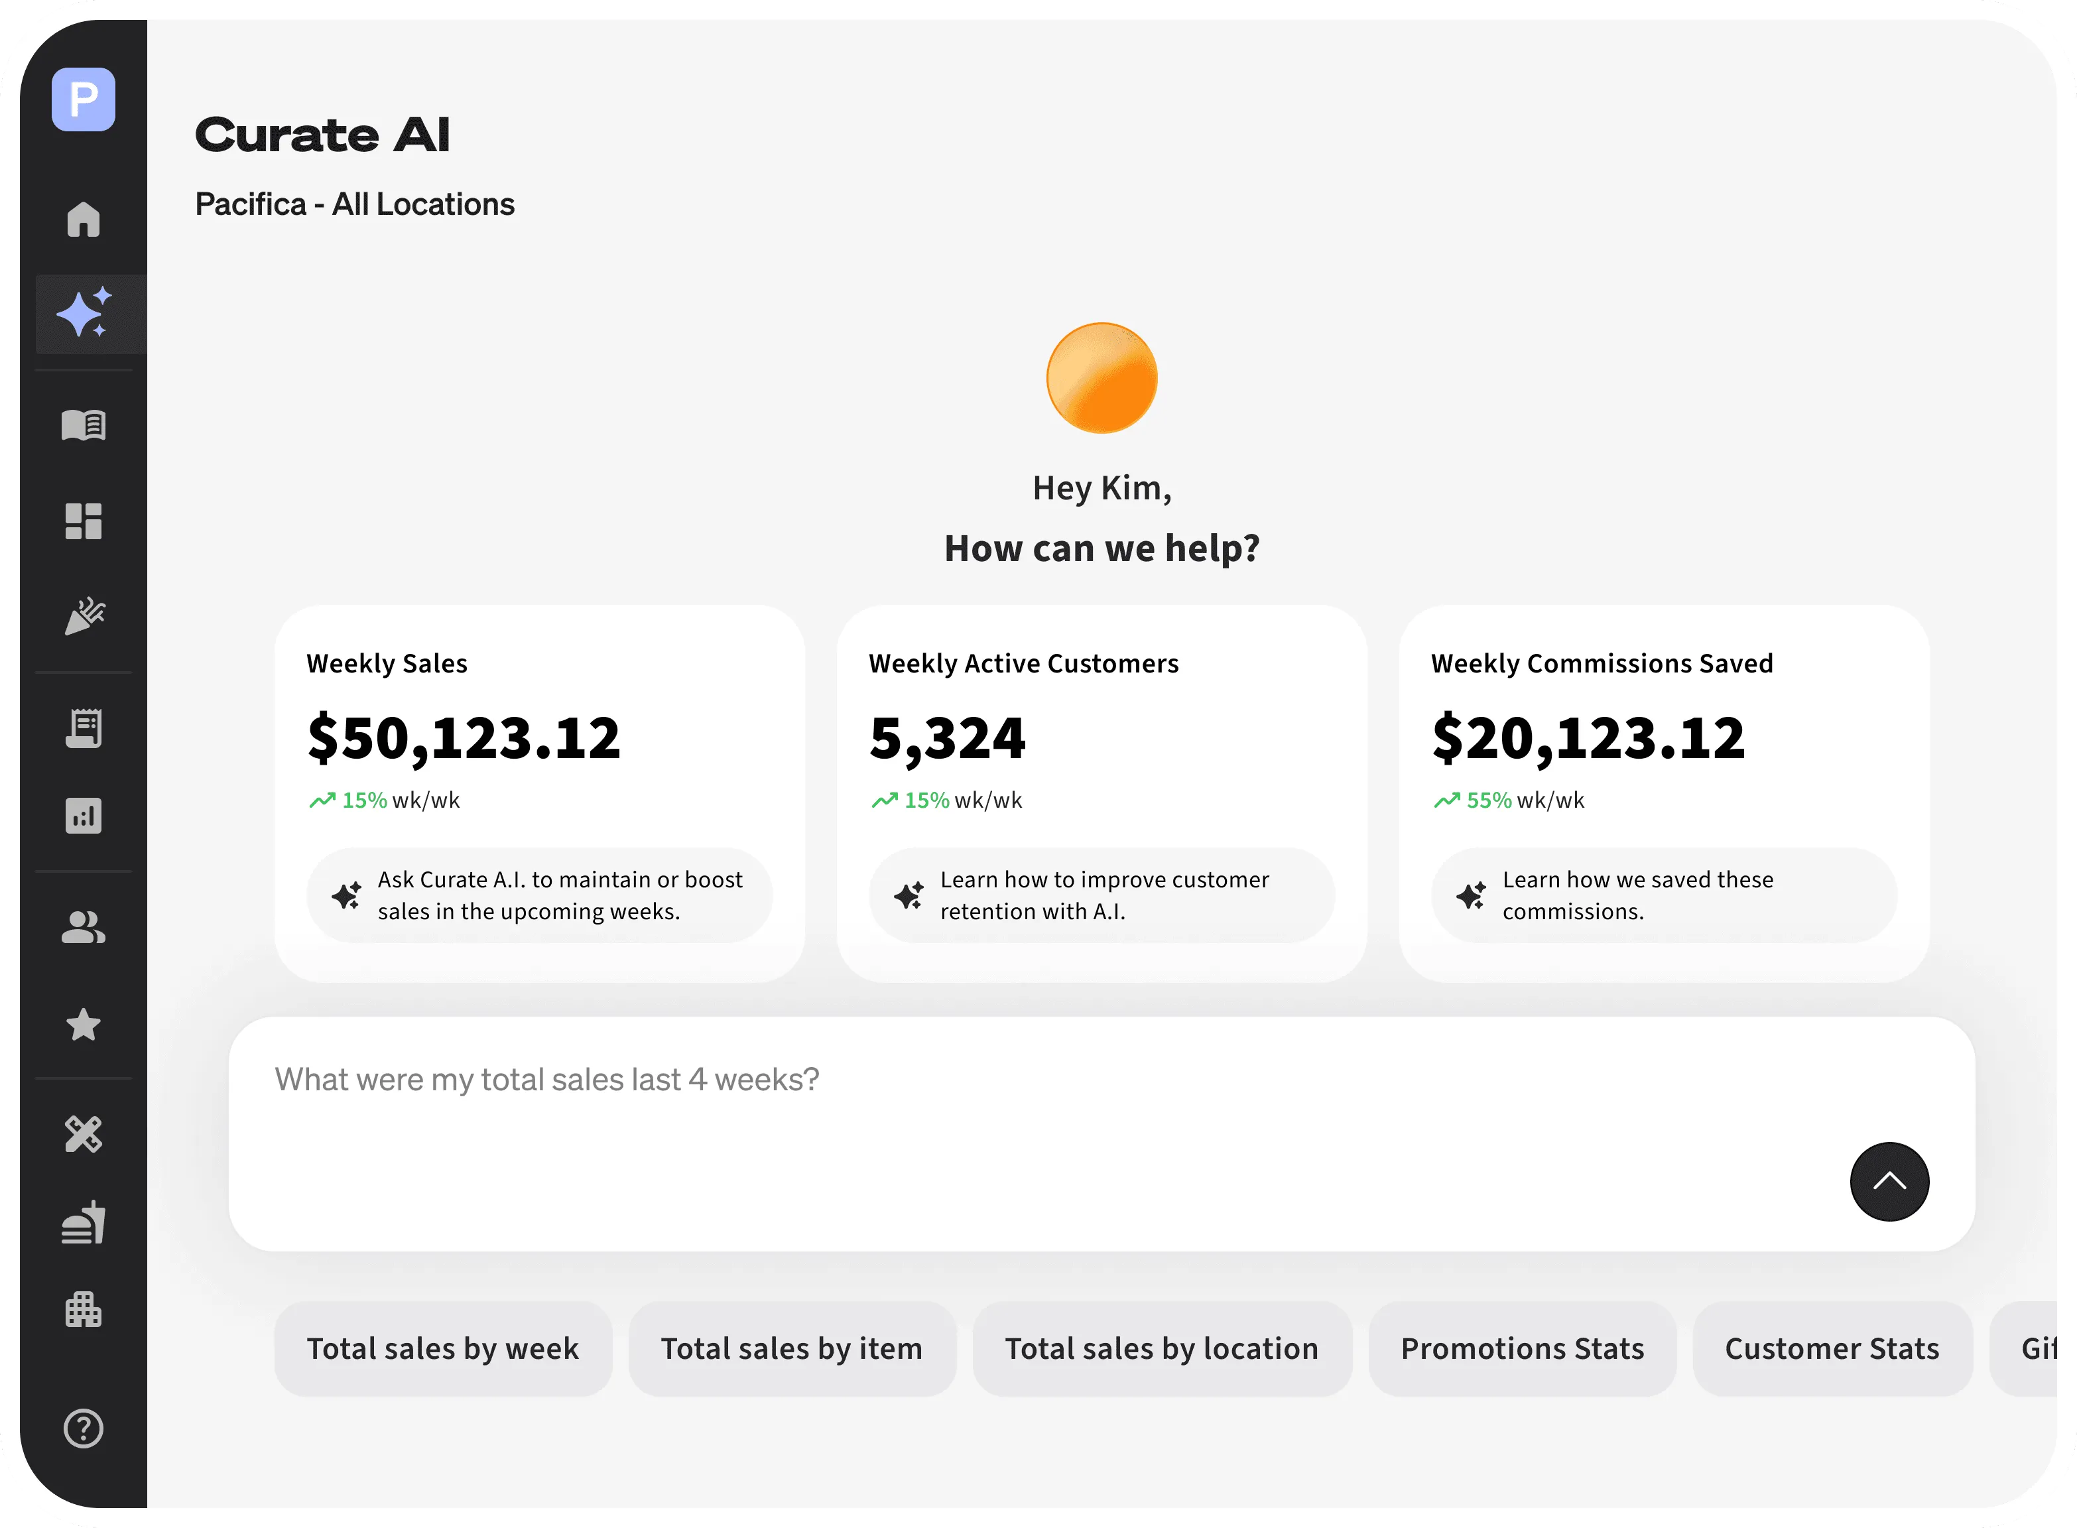
Task: Open the help question mark icon
Action: click(x=84, y=1429)
